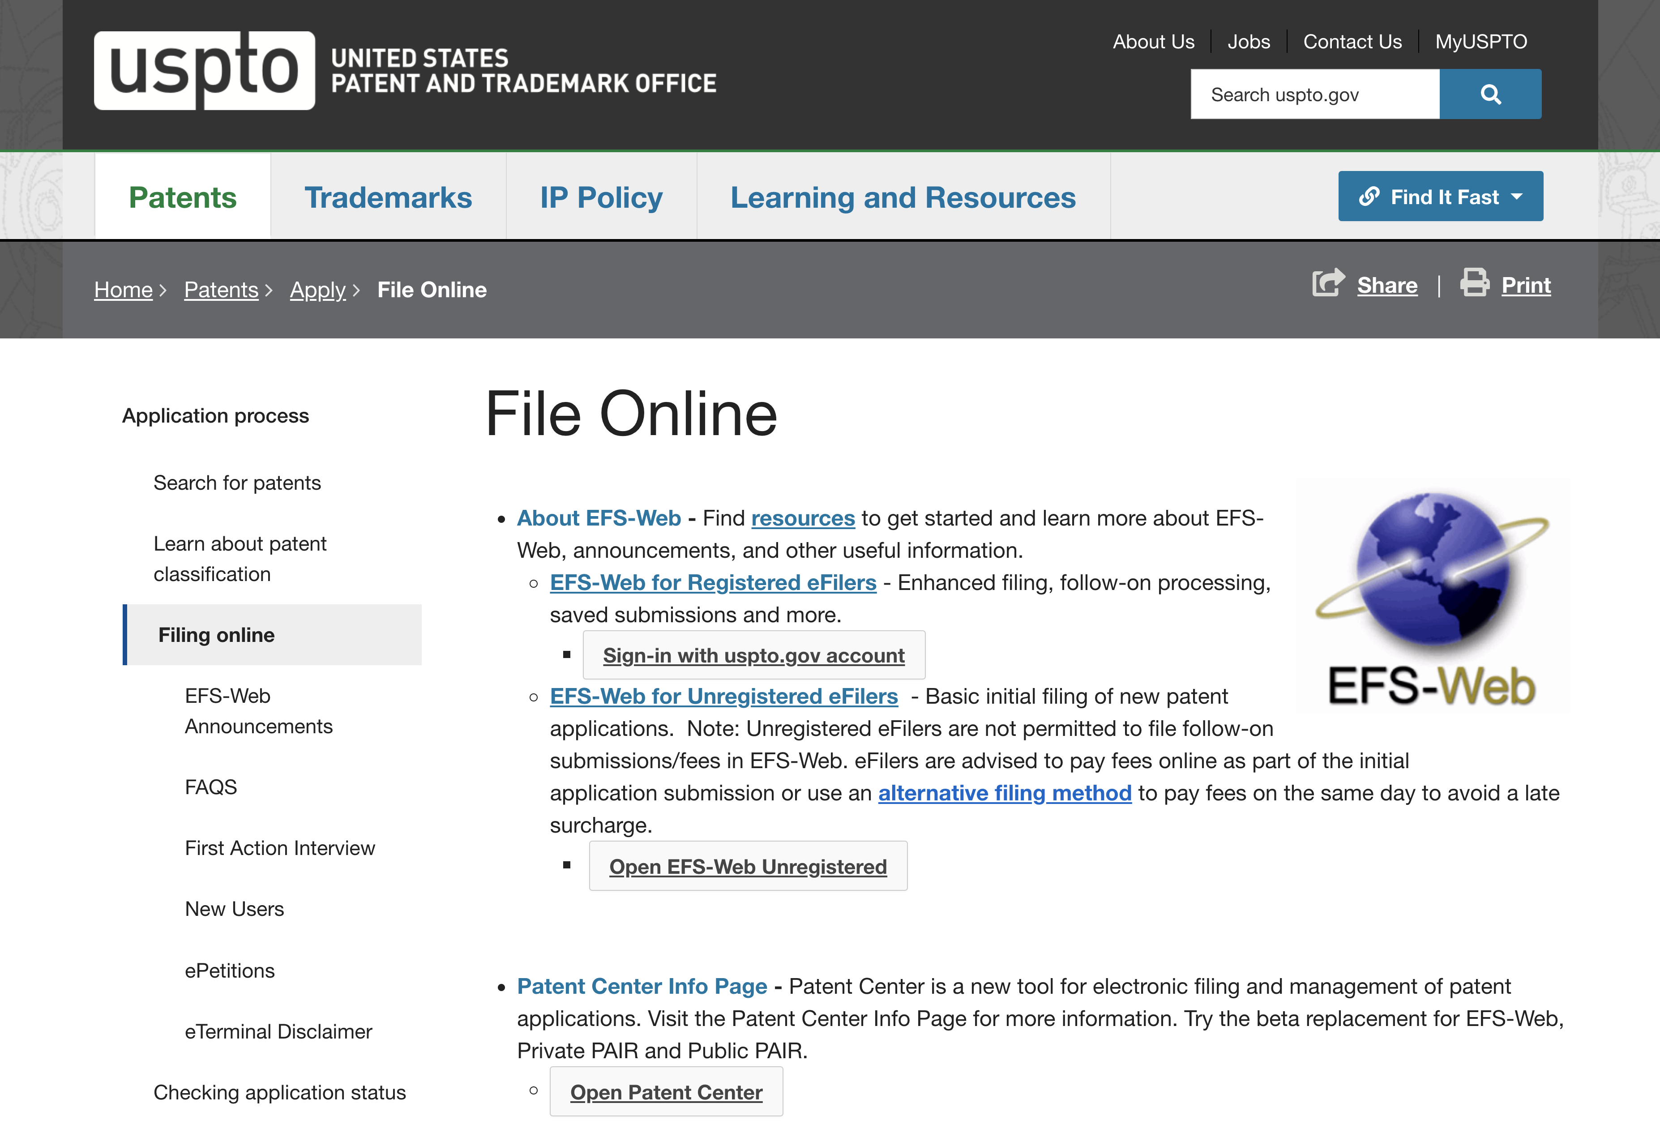The height and width of the screenshot is (1137, 1660).
Task: Click the Share arrow icon
Action: (x=1329, y=283)
